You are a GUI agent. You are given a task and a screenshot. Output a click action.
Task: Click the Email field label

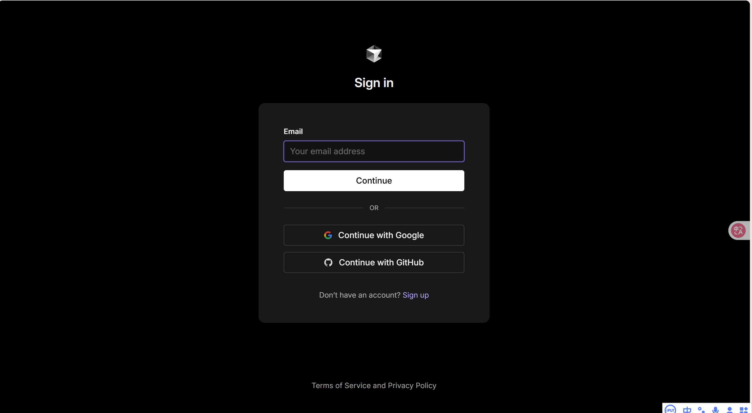pos(293,132)
